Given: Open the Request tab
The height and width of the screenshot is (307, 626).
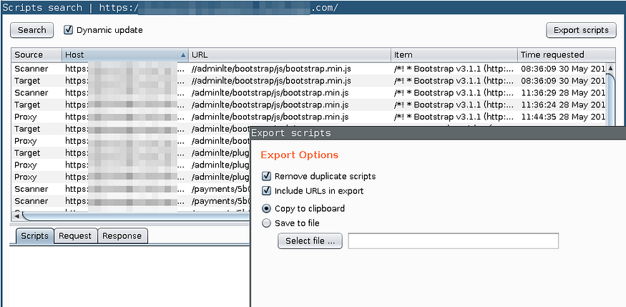Looking at the screenshot, I should 75,236.
